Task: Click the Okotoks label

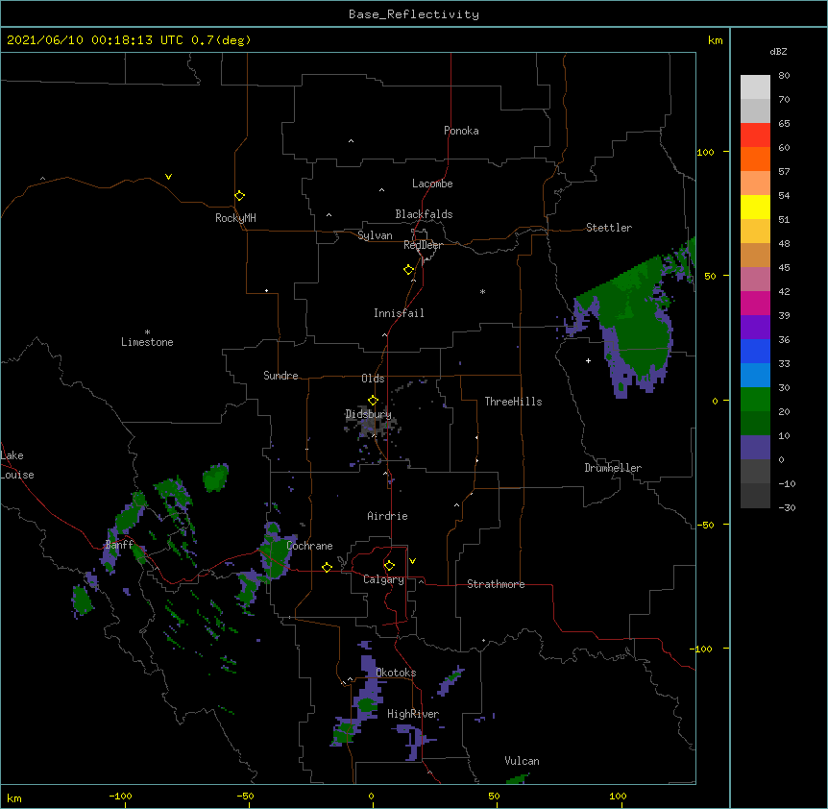Action: click(396, 673)
